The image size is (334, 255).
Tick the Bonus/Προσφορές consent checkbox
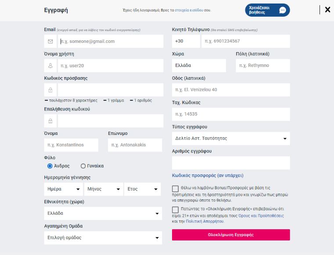tap(176, 189)
